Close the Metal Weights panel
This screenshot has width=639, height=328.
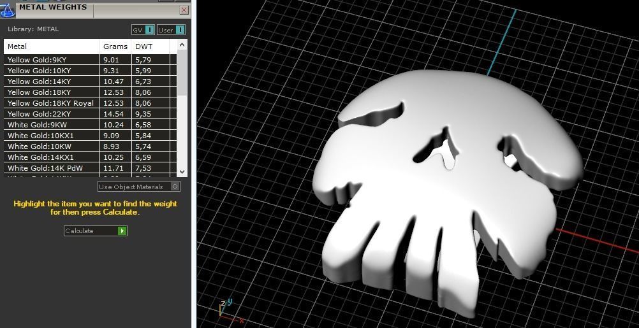tap(184, 10)
